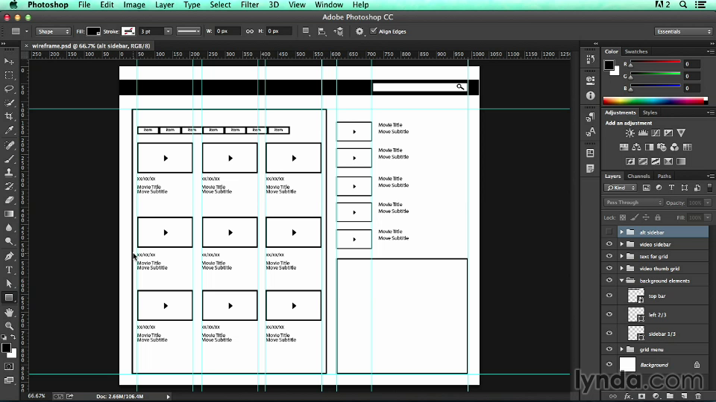The height and width of the screenshot is (402, 716).
Task: Switch to the Paths tab
Action: (665, 176)
